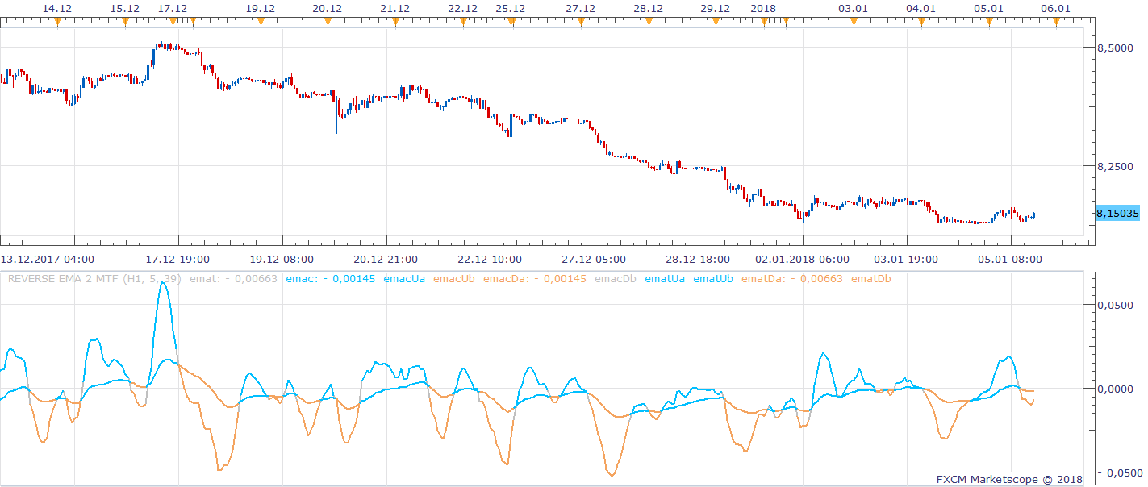Image resolution: width=1148 pixels, height=487 pixels.
Task: Pick the 22.12 day marker on top axis
Action: 463,23
